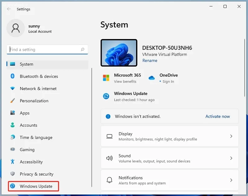Click the back arrow beside Settings

(9, 9)
